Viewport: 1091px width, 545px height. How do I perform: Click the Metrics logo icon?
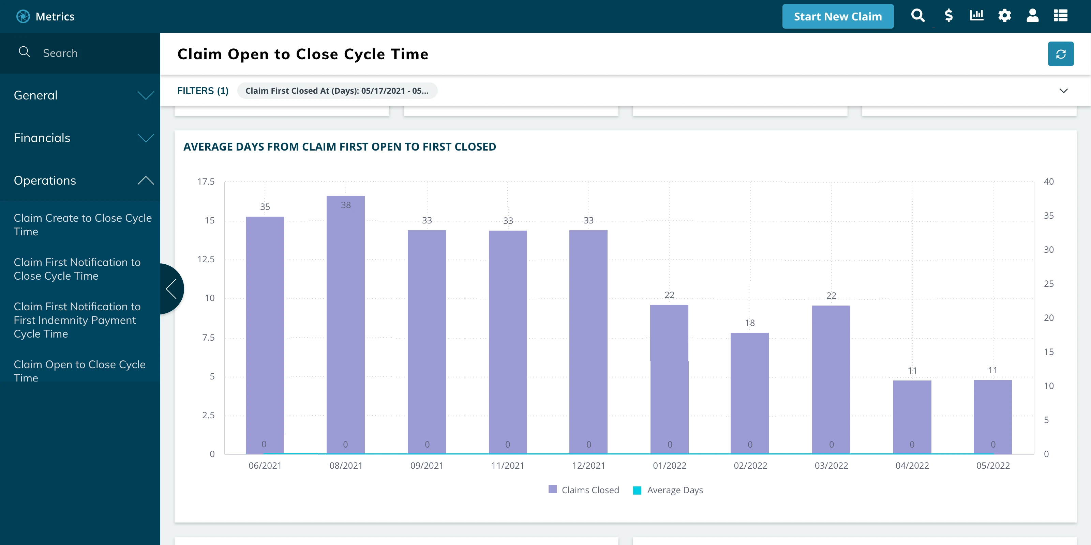pos(23,16)
